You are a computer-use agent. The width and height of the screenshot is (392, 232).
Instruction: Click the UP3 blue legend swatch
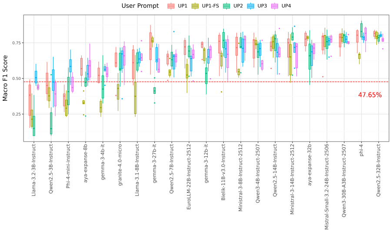(x=250, y=6)
